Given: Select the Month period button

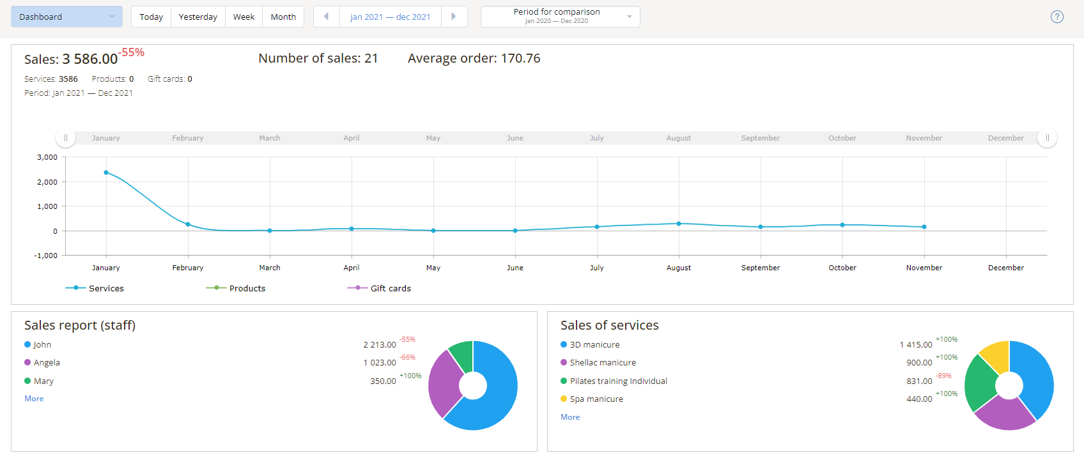Looking at the screenshot, I should click(x=283, y=17).
